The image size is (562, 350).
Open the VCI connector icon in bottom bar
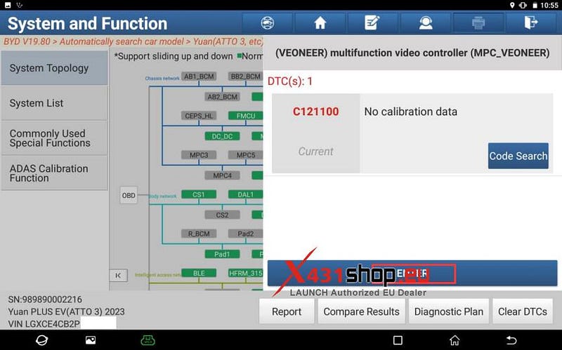[148, 340]
